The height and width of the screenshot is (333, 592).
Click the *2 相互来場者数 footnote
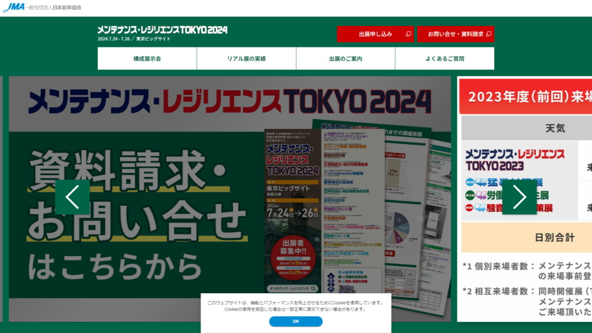coord(527,301)
